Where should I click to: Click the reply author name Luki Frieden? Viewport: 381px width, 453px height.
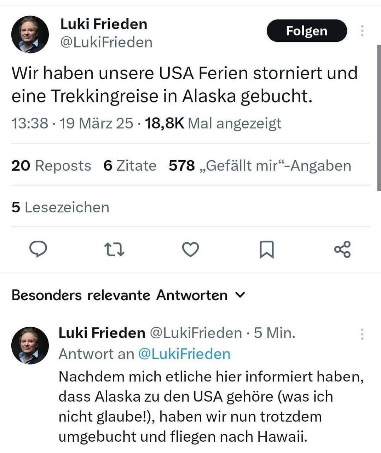102,333
